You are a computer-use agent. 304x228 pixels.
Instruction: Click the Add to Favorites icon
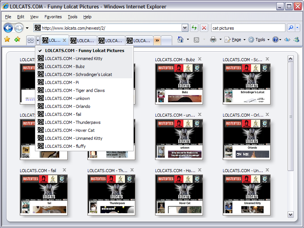pyautogui.click(x=17, y=40)
